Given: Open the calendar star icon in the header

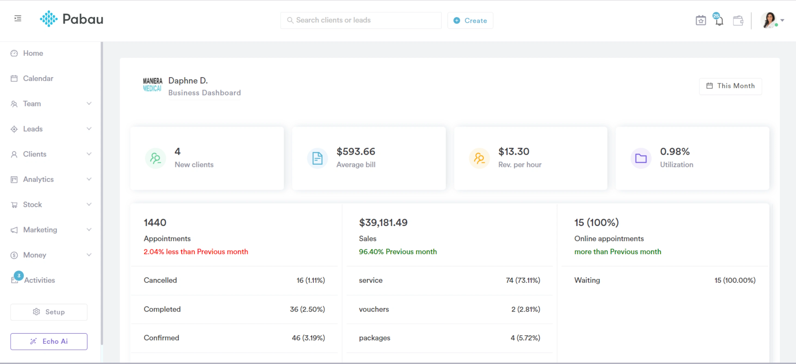Looking at the screenshot, I should click(700, 21).
